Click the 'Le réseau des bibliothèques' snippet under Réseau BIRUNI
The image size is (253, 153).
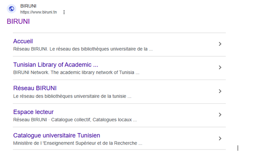tap(72, 96)
